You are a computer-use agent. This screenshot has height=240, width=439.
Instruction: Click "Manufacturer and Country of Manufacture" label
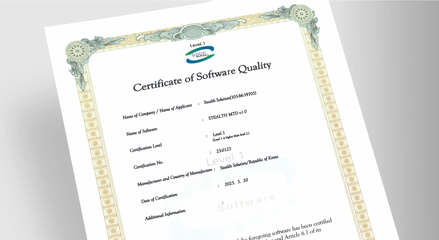tap(175, 177)
